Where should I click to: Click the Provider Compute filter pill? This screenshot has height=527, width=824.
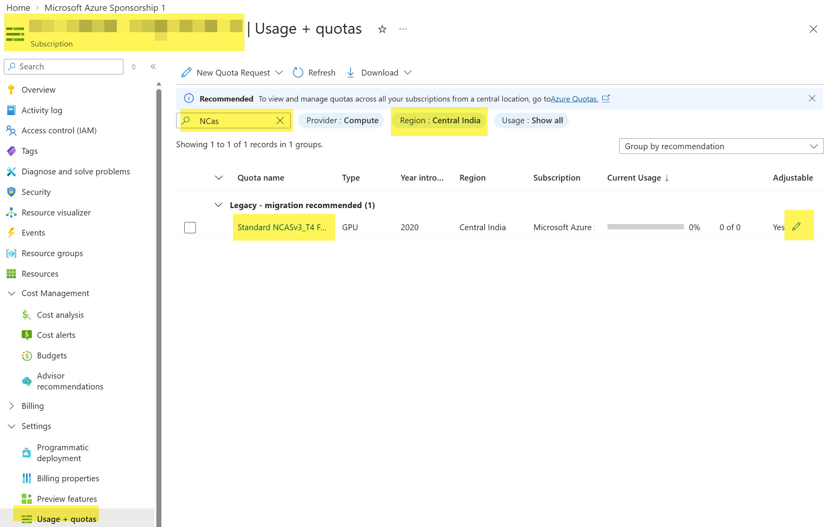(342, 121)
